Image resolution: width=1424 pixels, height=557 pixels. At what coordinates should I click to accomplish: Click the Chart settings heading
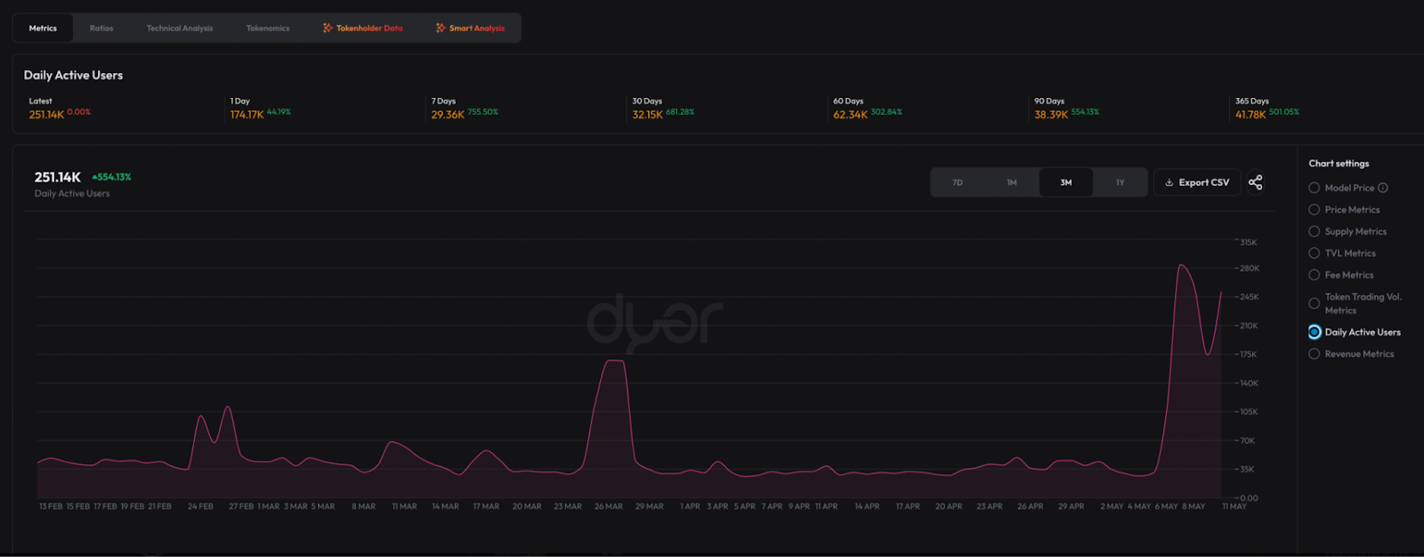point(1339,164)
